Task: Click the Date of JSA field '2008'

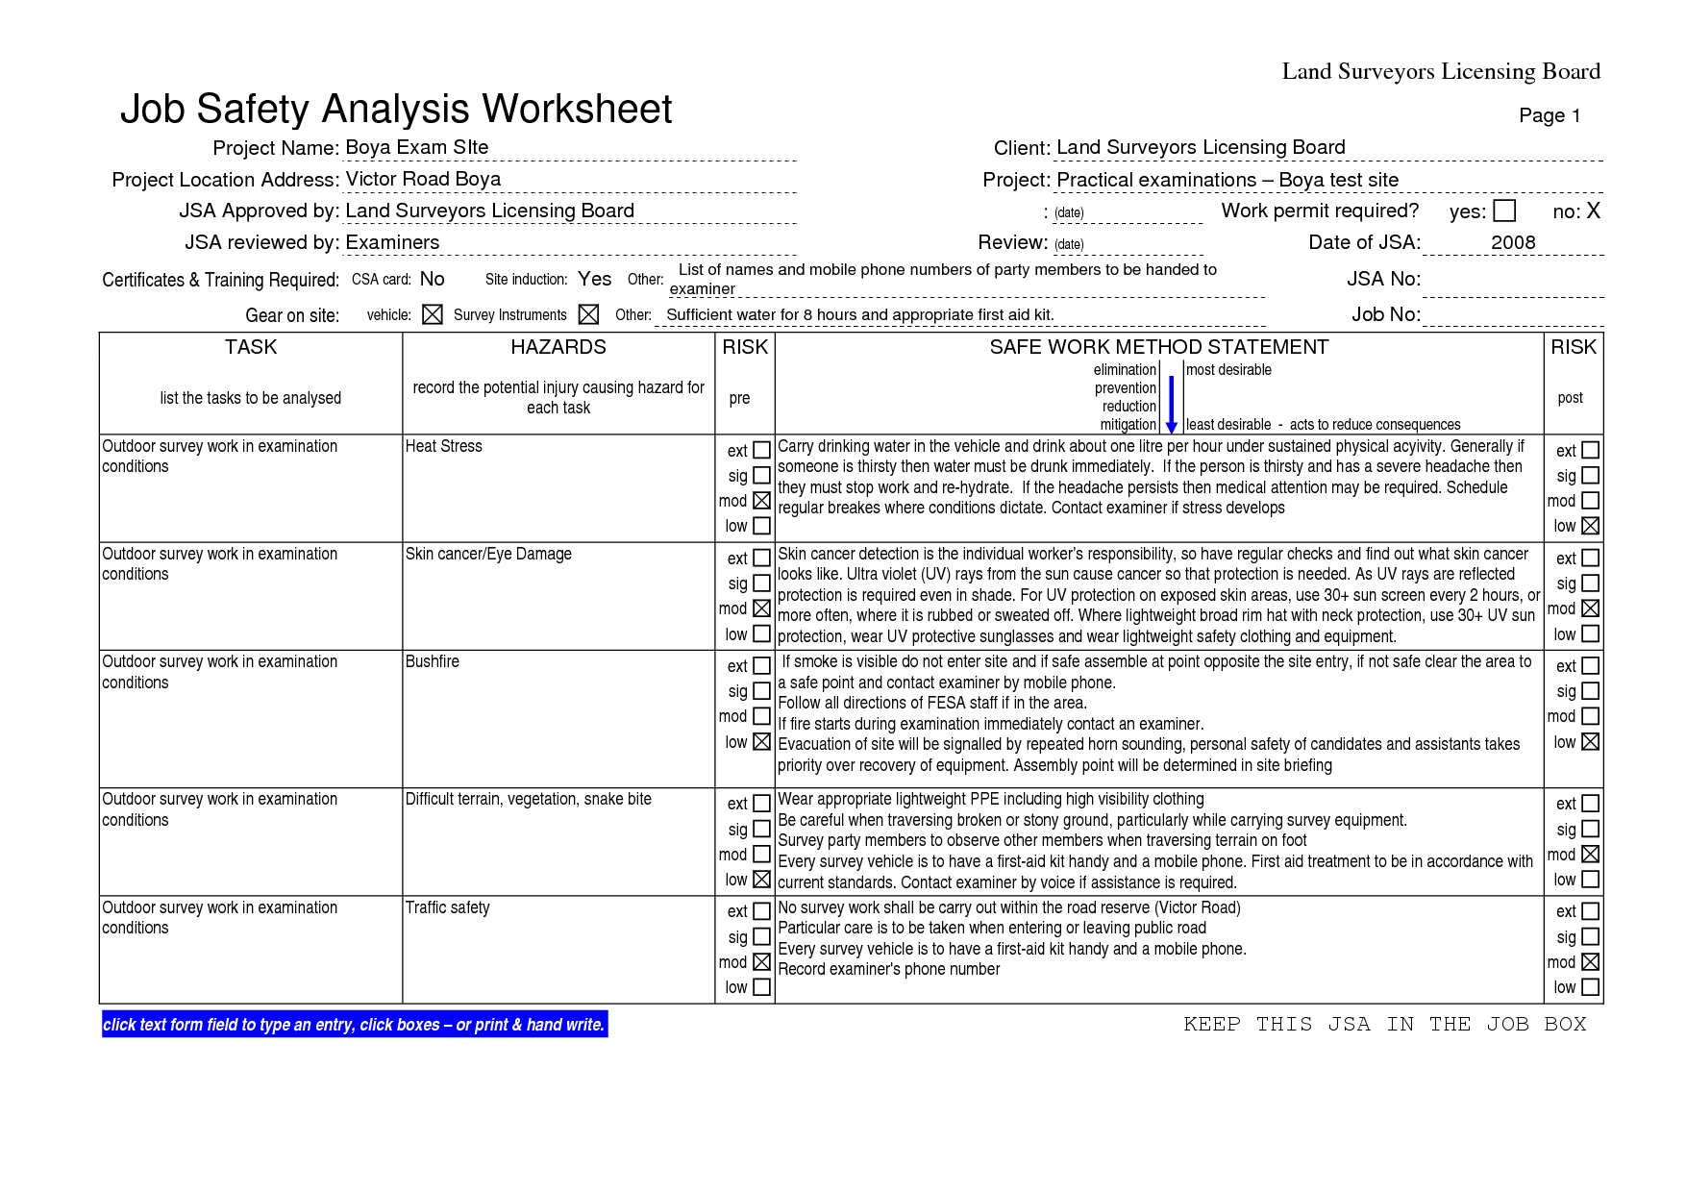Action: (x=1513, y=242)
